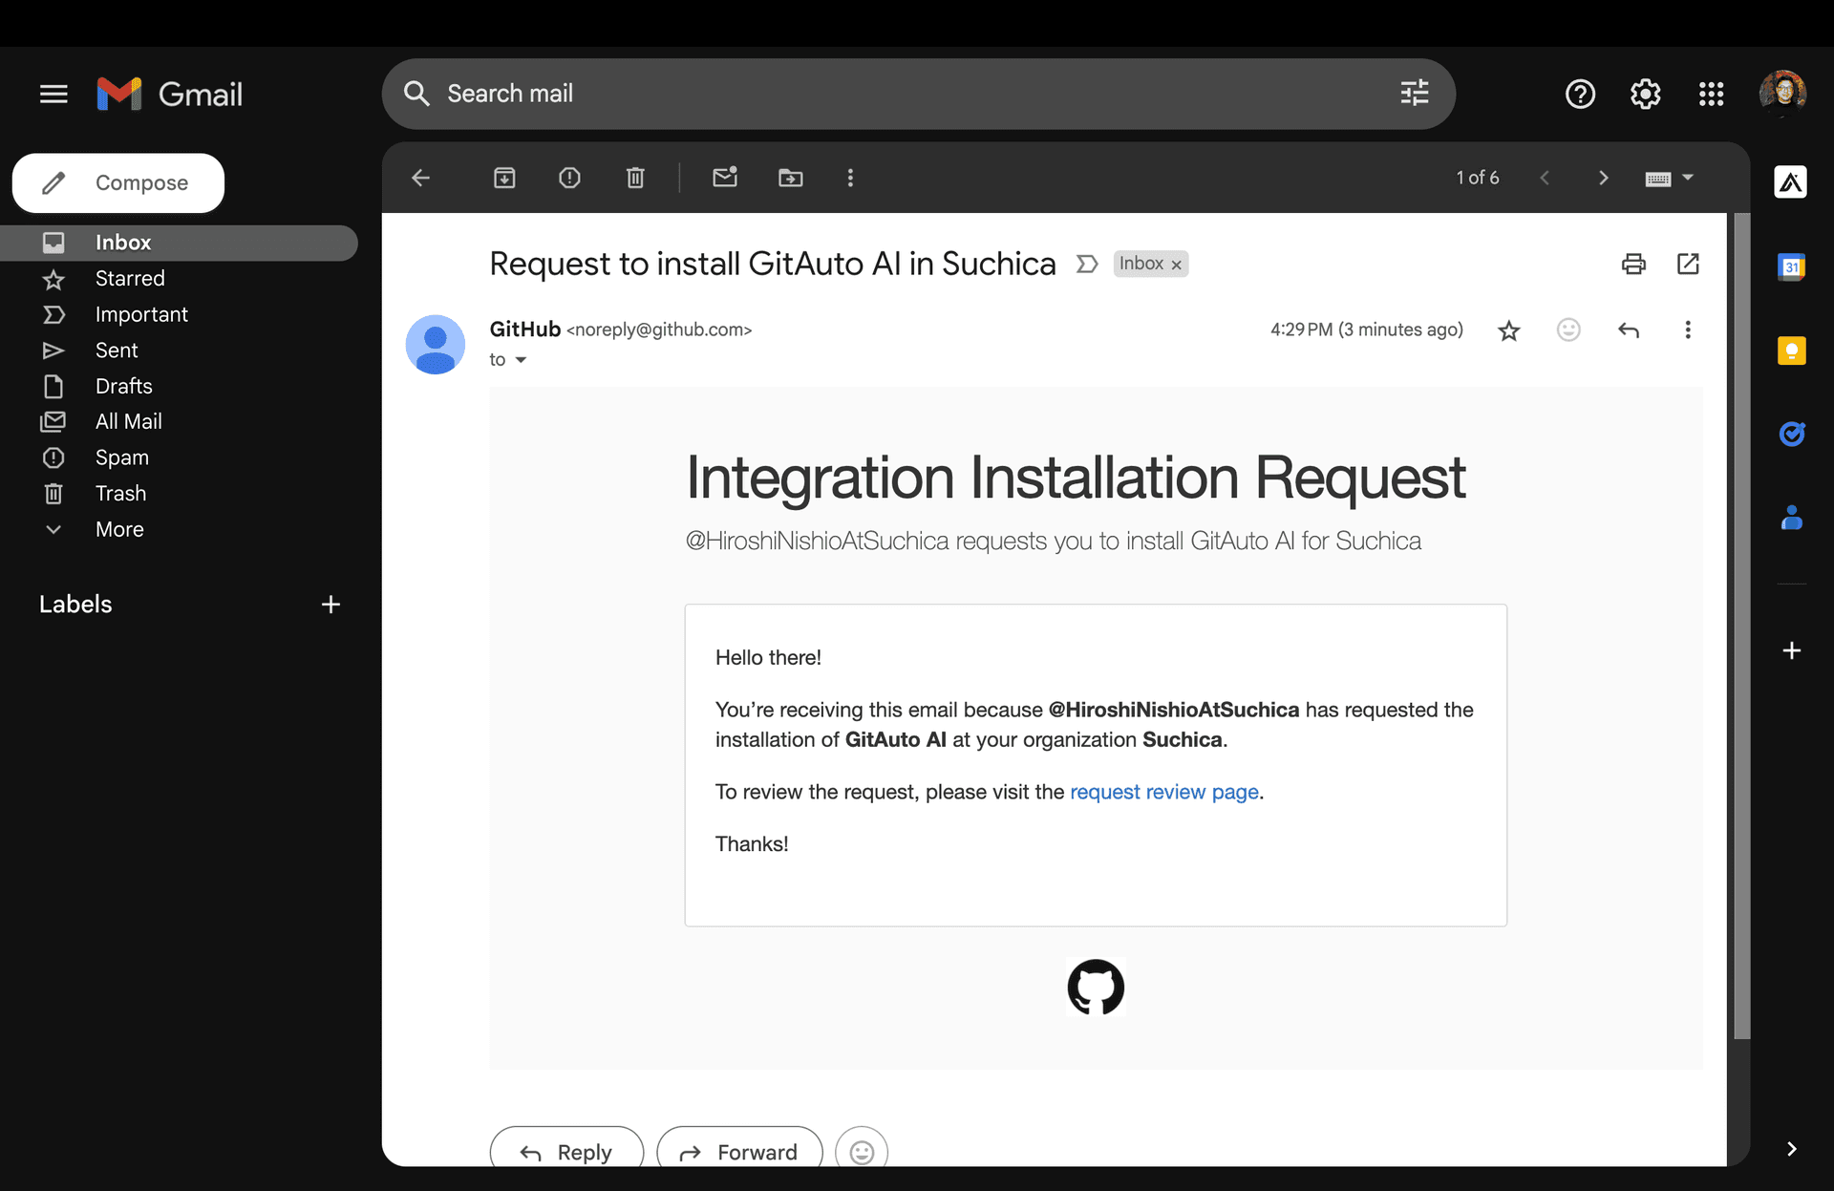Star the GitHub message
The height and width of the screenshot is (1191, 1834).
point(1508,330)
